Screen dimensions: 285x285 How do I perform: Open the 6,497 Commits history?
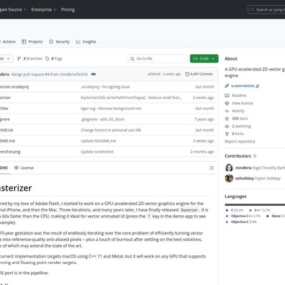[199, 74]
